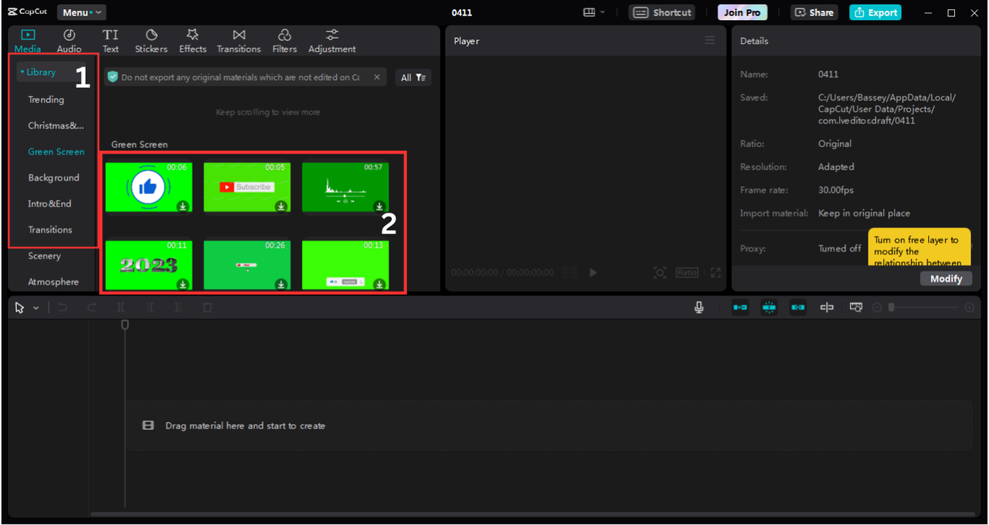Switch to the Effects tab
Screen dimensions: 989x525
tap(192, 41)
